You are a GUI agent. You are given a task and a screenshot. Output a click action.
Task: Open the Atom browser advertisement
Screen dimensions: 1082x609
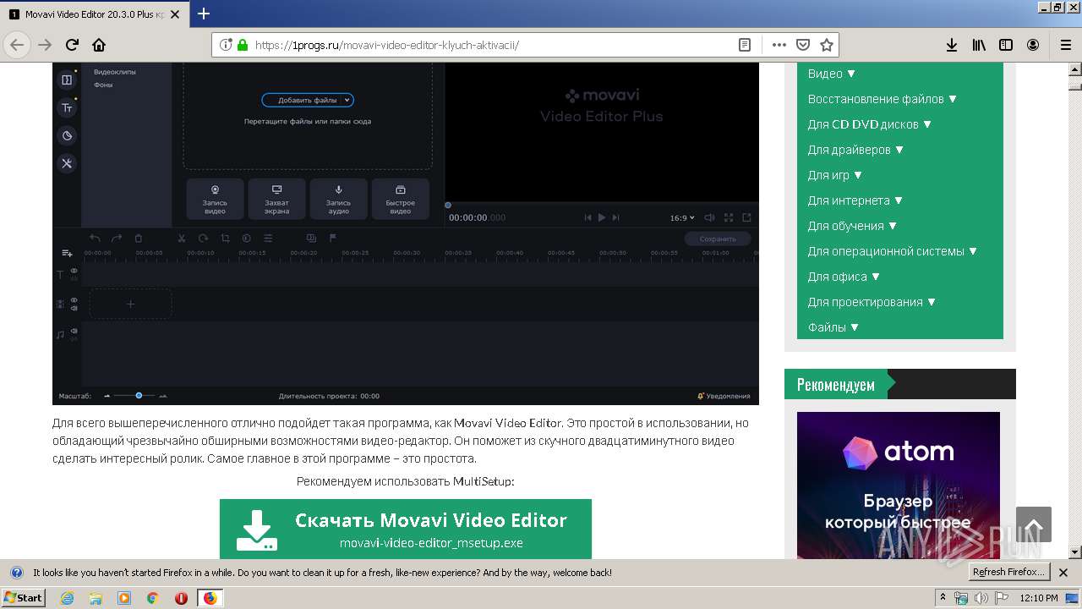click(x=899, y=485)
